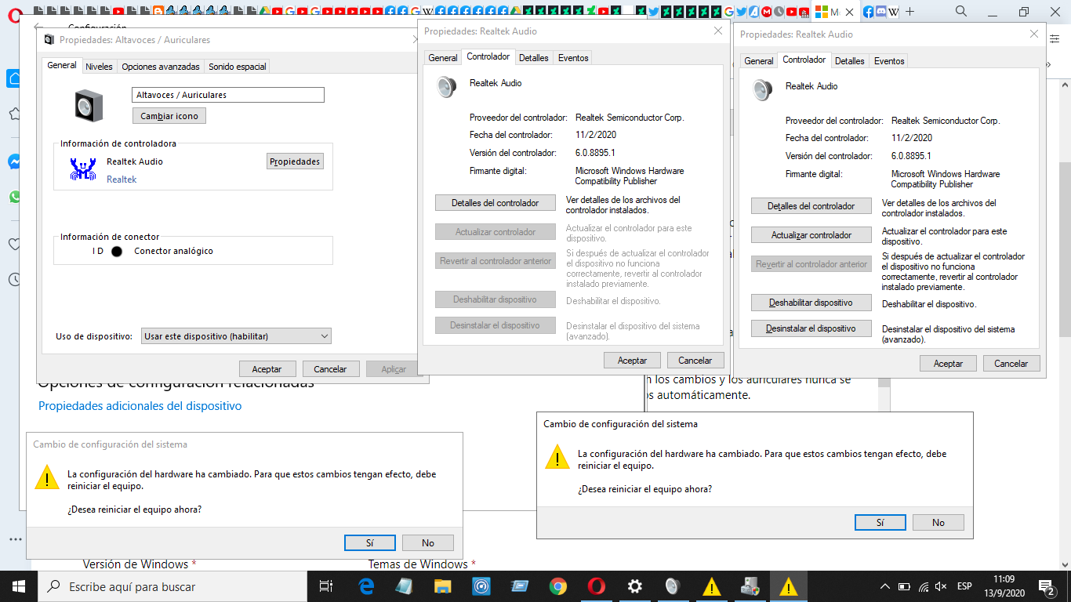
Task: Open Propiedades of Realtek Audio controller
Action: (295, 161)
